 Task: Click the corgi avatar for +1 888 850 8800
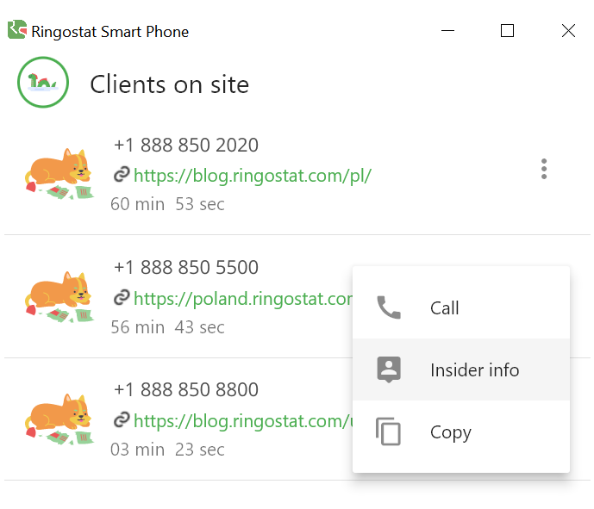pyautogui.click(x=59, y=419)
